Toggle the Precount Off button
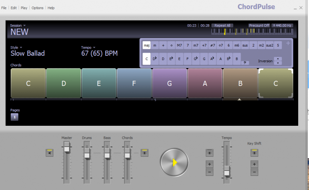This screenshot has width=309, height=190. point(259,25)
